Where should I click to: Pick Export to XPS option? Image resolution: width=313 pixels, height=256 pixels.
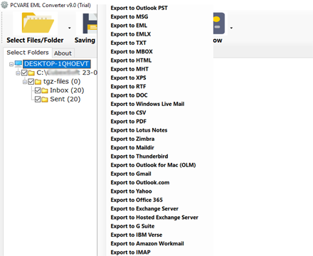(x=128, y=78)
